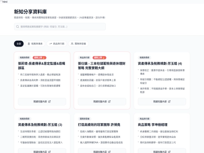Click title 資產傳承及稅務規劃-芳玉姐 (4)

[x=160, y=63]
